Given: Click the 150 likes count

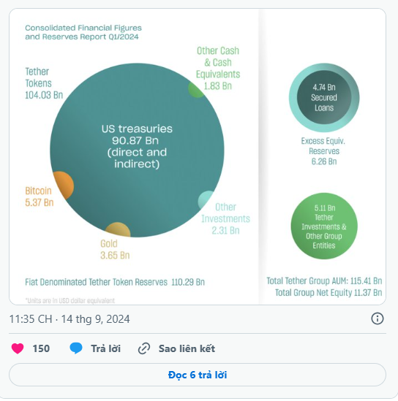Looking at the screenshot, I should pos(41,348).
